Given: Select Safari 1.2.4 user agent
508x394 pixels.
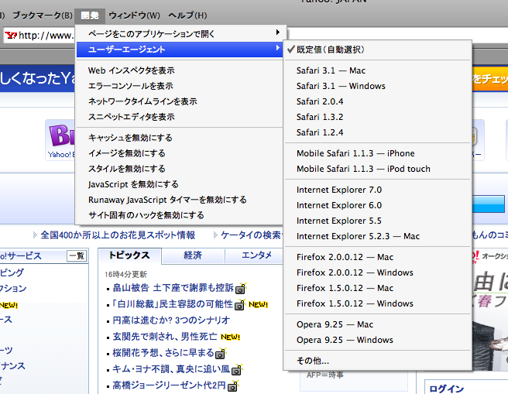Looking at the screenshot, I should (377, 132).
